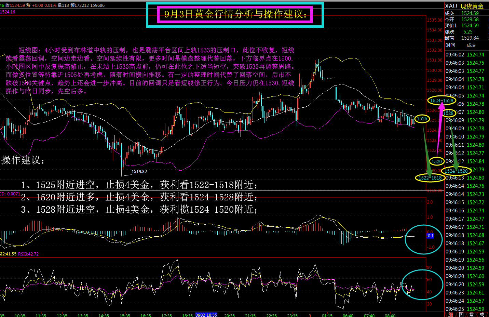The height and width of the screenshot is (317, 489).
Task: Click the 涨 +0.08 0.01% change readout
Action: click(x=41, y=5)
